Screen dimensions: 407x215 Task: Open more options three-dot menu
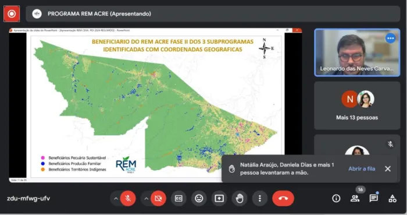(x=259, y=199)
